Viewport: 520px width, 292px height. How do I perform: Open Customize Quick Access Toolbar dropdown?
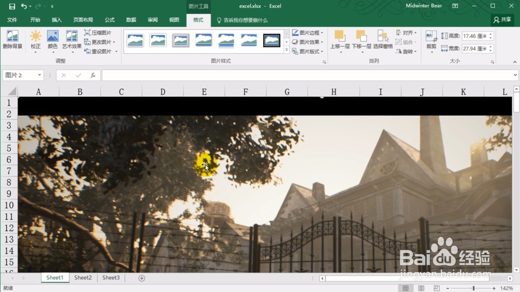(52, 6)
